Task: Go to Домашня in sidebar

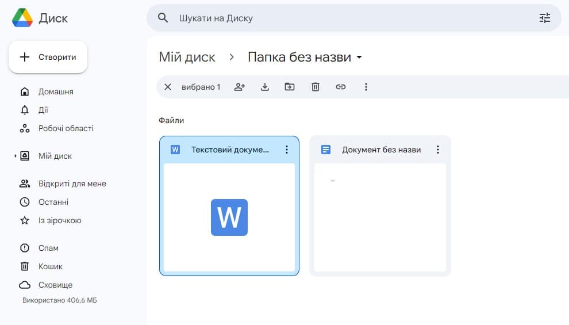Action: point(56,91)
